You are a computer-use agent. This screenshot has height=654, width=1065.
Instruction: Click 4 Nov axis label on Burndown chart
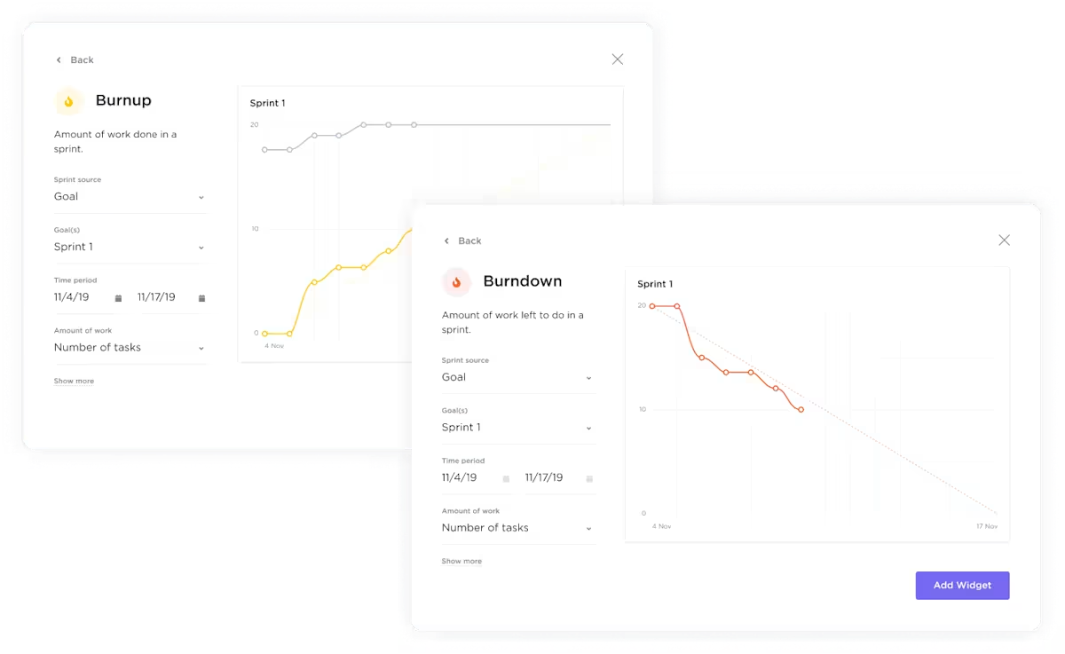click(x=662, y=526)
